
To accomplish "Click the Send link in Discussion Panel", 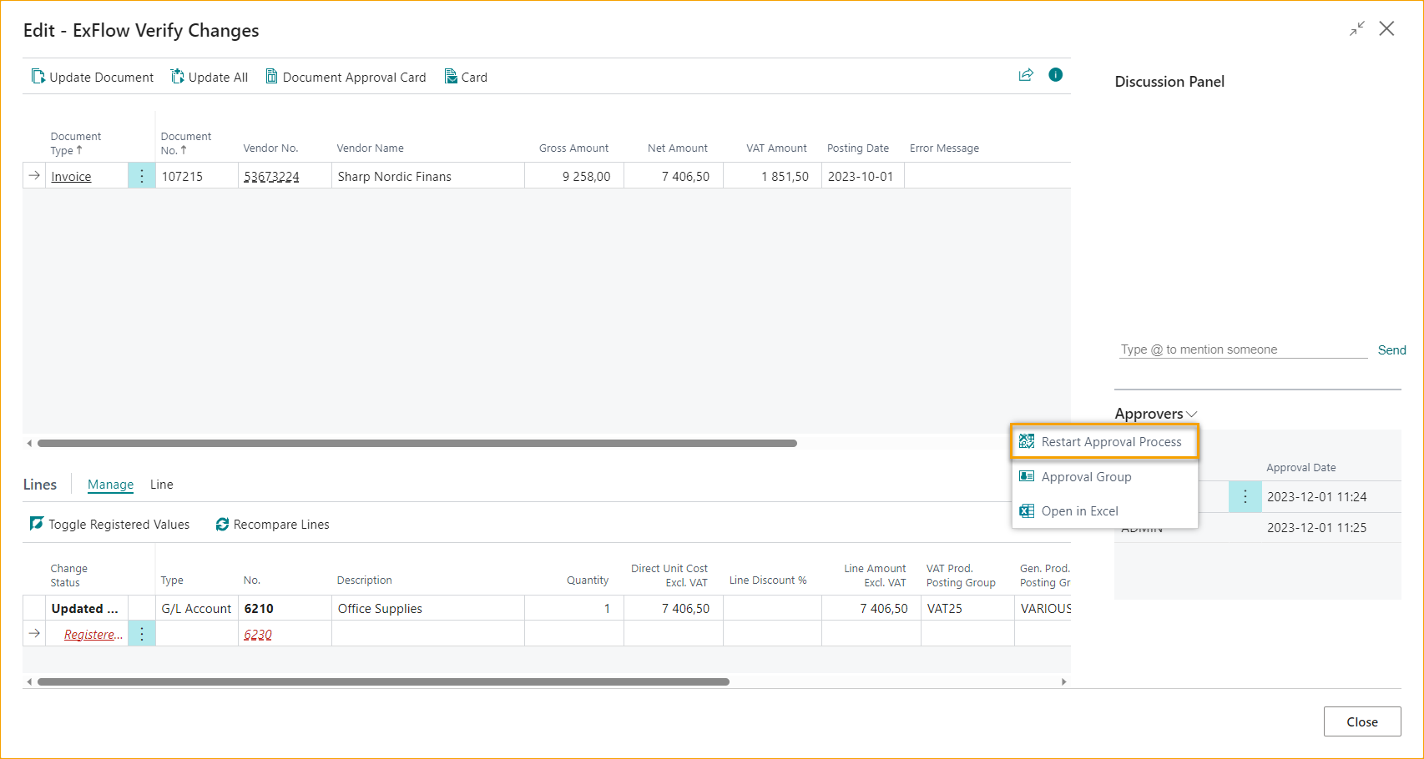I will pos(1391,349).
